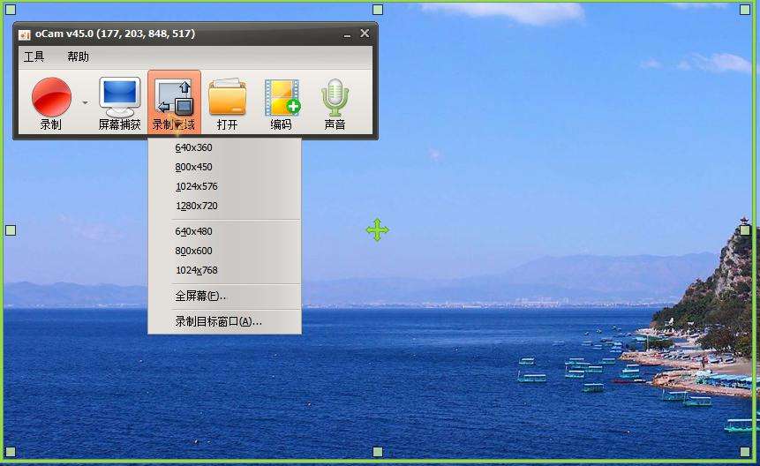Click the red Record (录制) button
The height and width of the screenshot is (466, 760).
click(x=51, y=102)
